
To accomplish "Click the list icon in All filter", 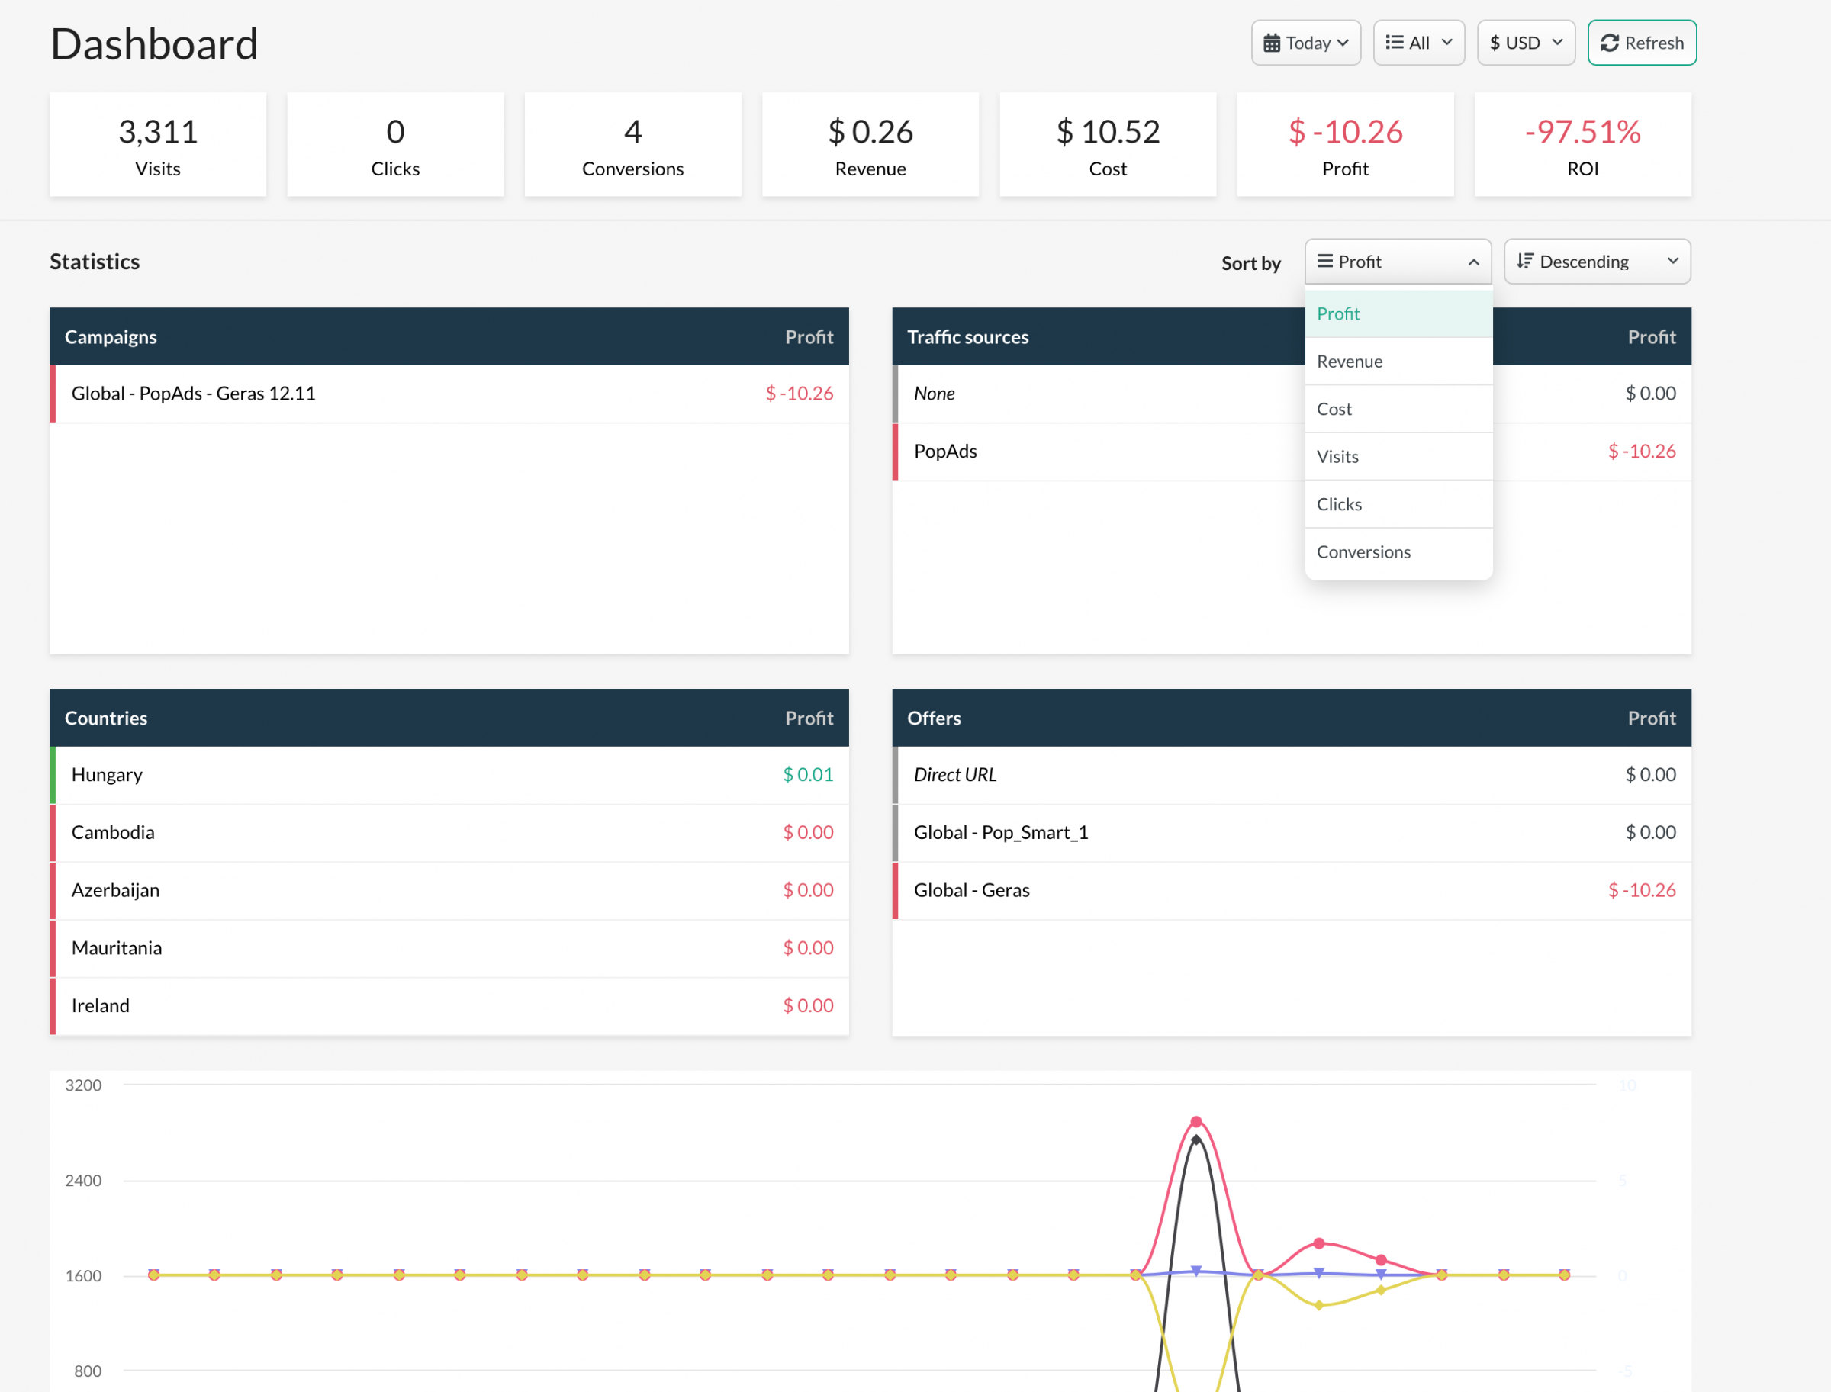I will pyautogui.click(x=1394, y=42).
